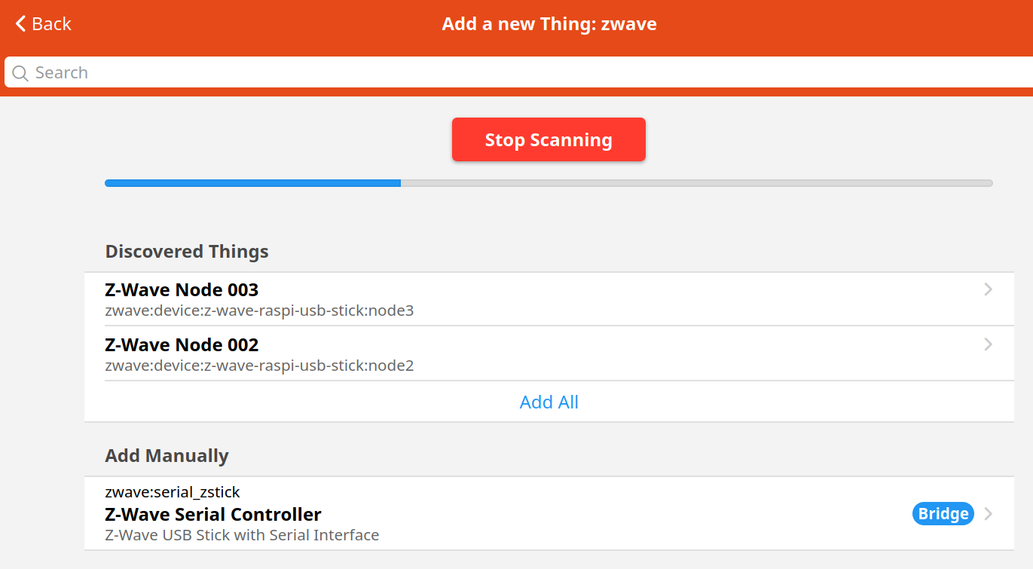The image size is (1033, 569).
Task: Click the Bridge badge
Action: pyautogui.click(x=943, y=514)
